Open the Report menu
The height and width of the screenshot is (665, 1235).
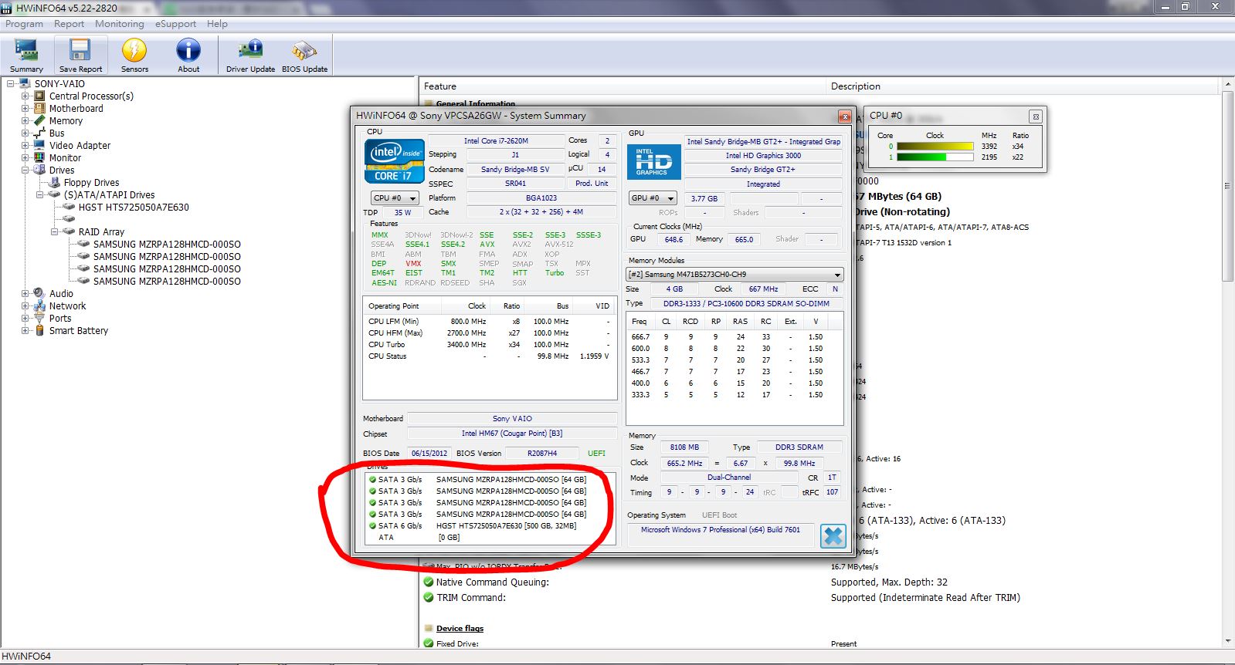click(x=69, y=24)
